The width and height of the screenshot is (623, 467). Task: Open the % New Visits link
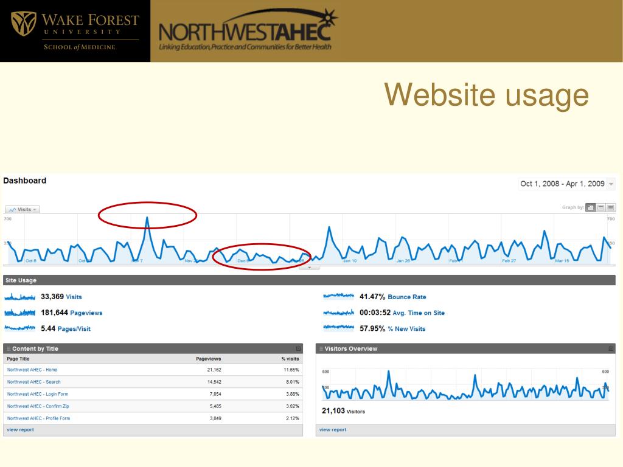[x=406, y=329]
